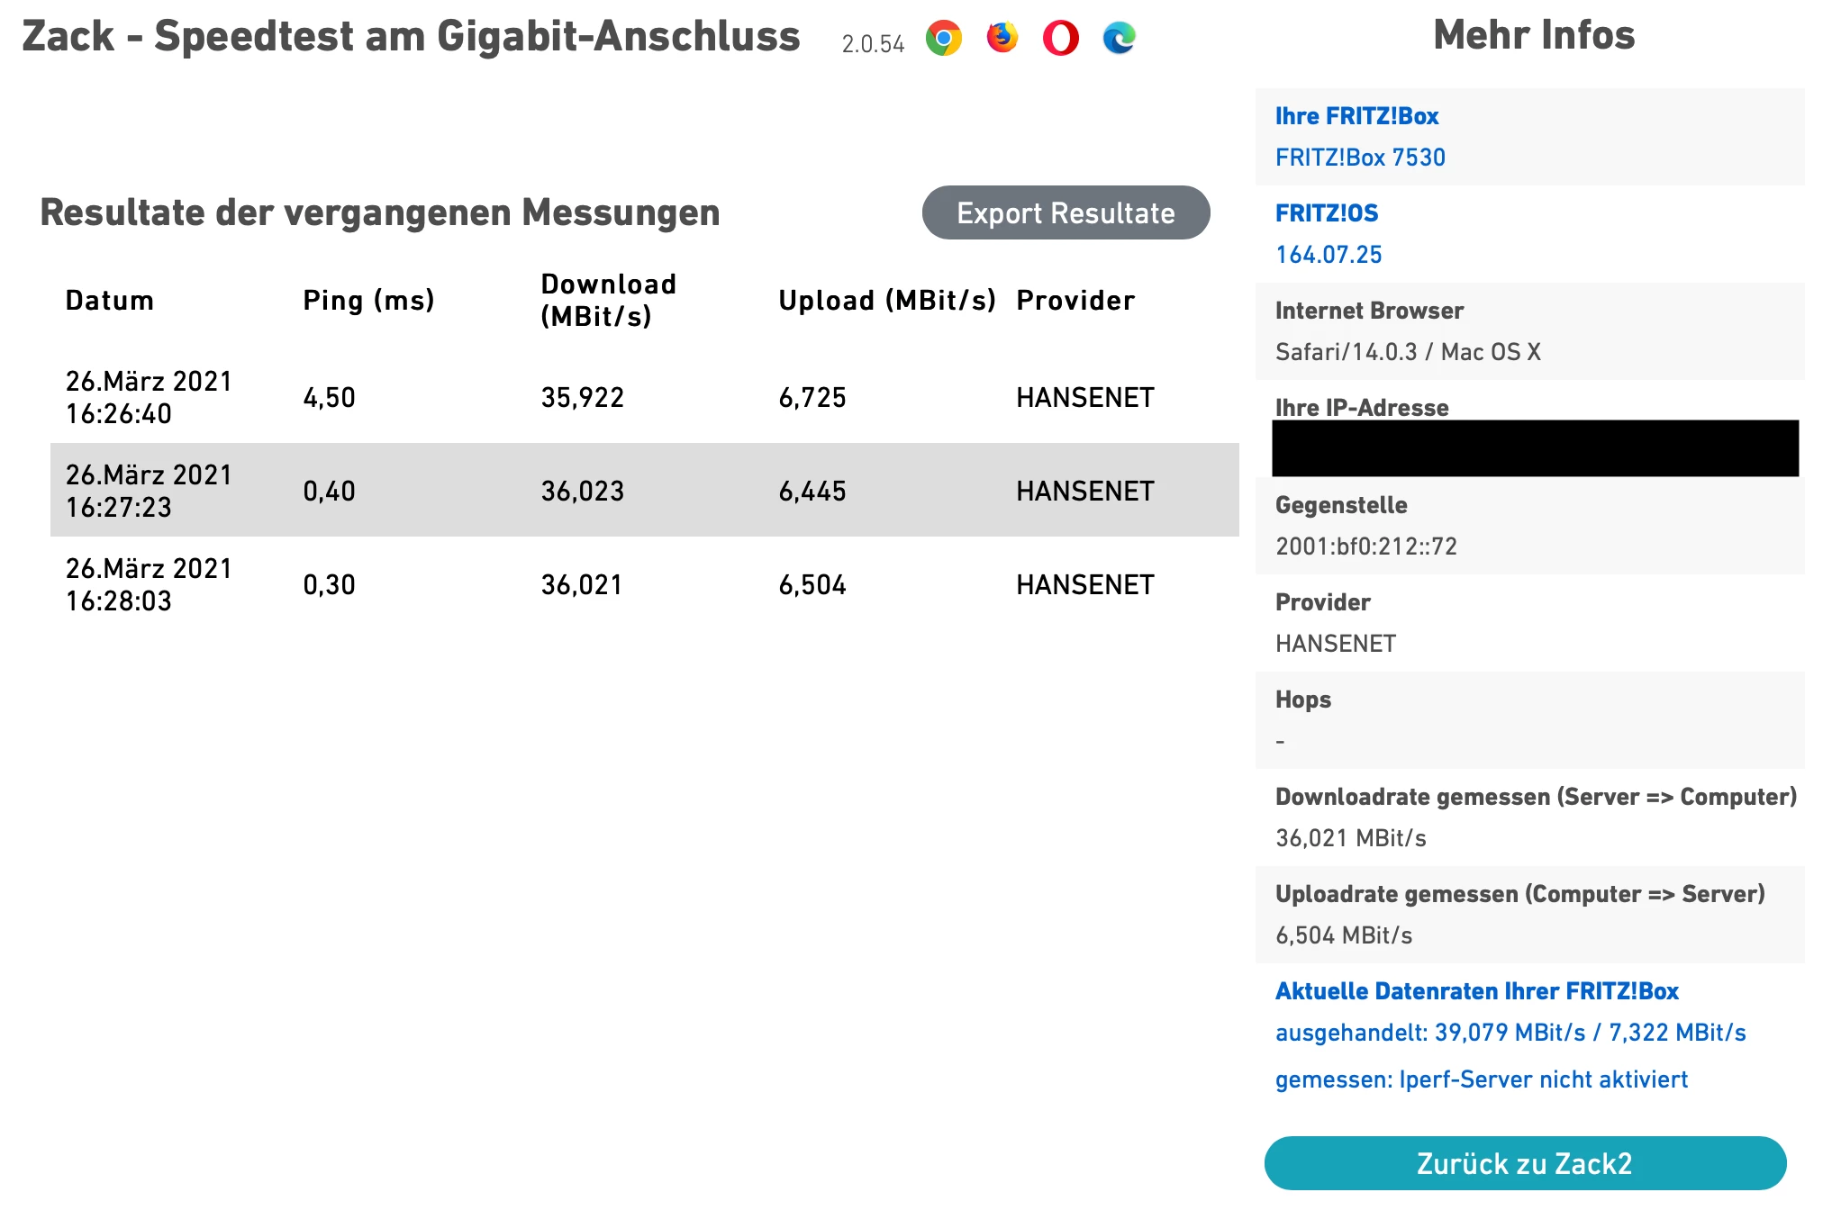Click the Datum column header
This screenshot has height=1210, width=1841.
[110, 301]
